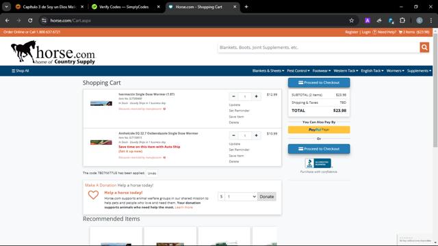Delete Ivermectin Wormer from cart
The image size is (438, 246).
(x=234, y=122)
